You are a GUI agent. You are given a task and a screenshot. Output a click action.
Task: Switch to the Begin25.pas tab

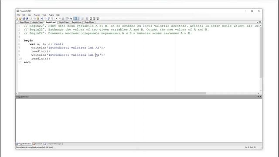[x=89, y=22]
